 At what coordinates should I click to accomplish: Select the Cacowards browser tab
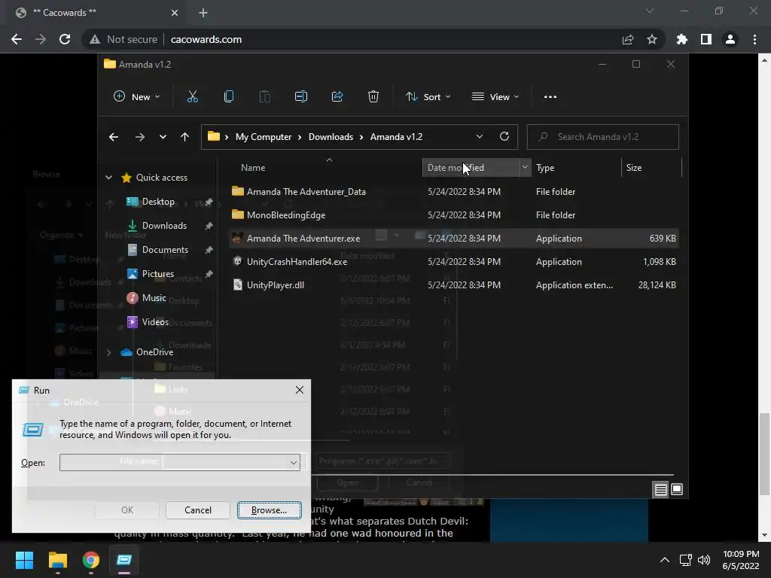97,13
